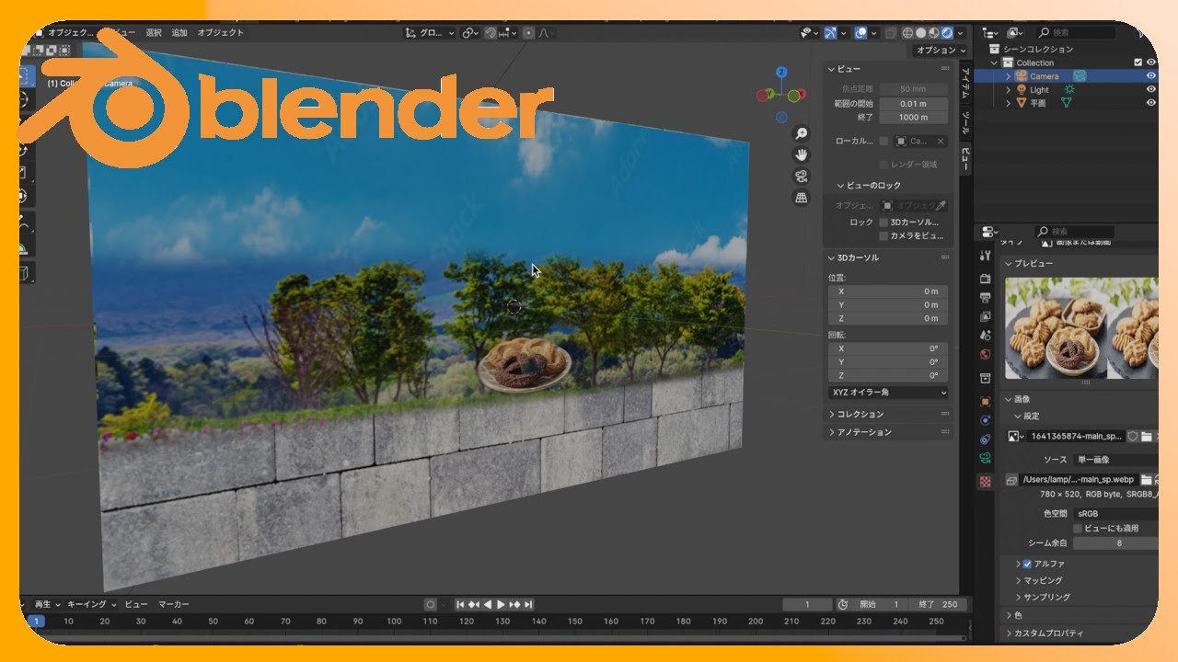Open the Output properties tab icon

[986, 297]
